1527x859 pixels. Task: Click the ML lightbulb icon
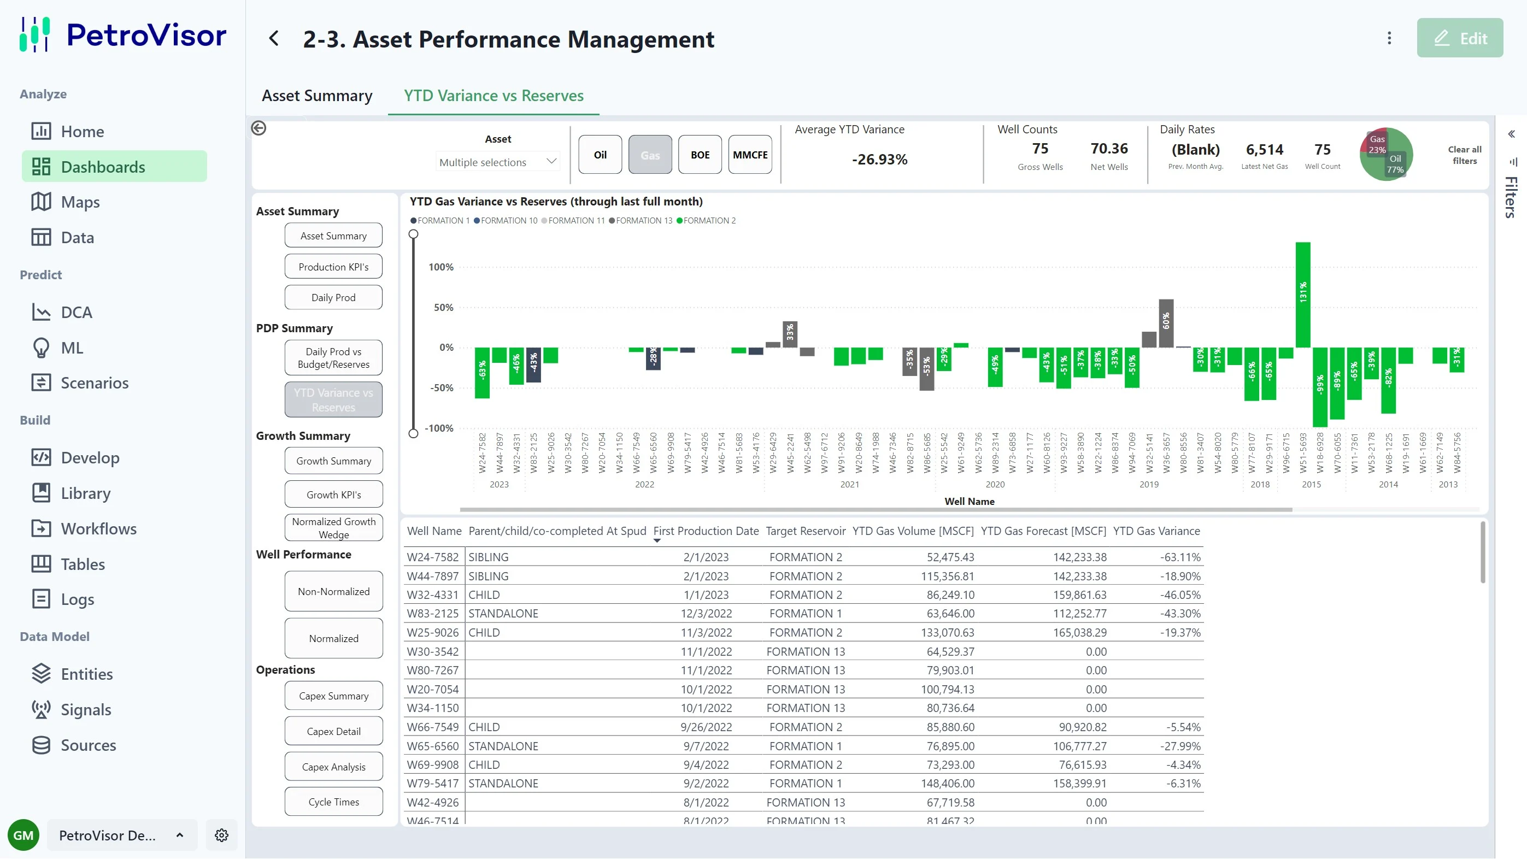pos(41,348)
